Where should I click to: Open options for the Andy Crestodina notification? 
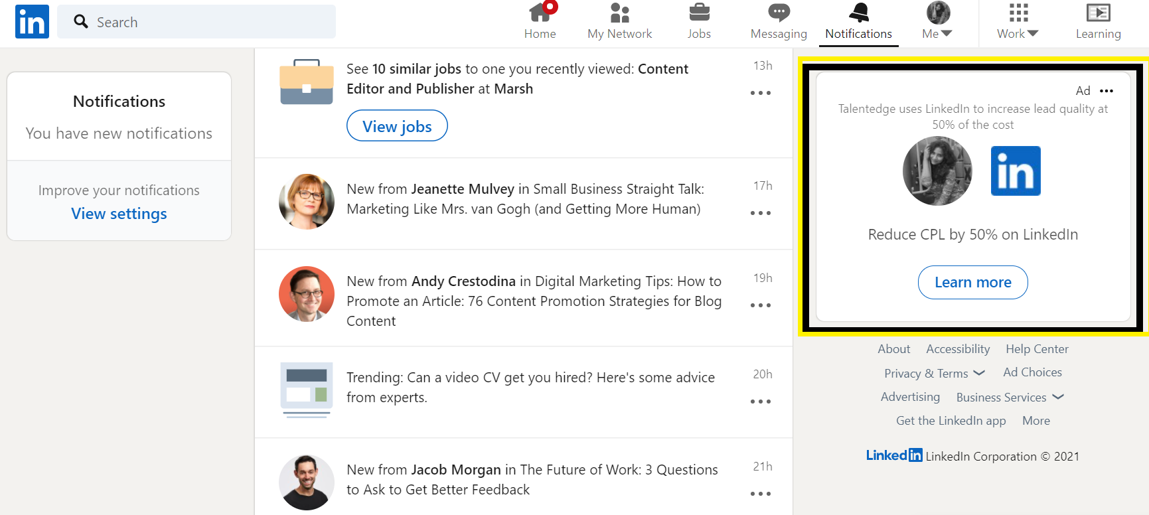point(761,305)
